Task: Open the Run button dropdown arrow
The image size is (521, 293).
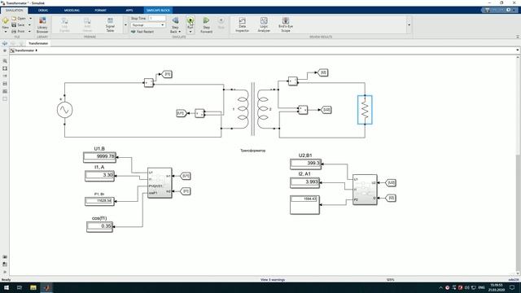Action: [190, 32]
